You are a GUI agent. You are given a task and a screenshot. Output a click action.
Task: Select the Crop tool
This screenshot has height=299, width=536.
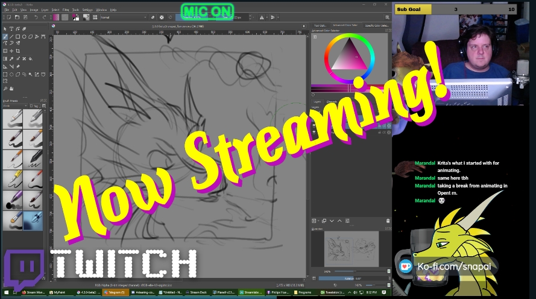click(x=17, y=51)
